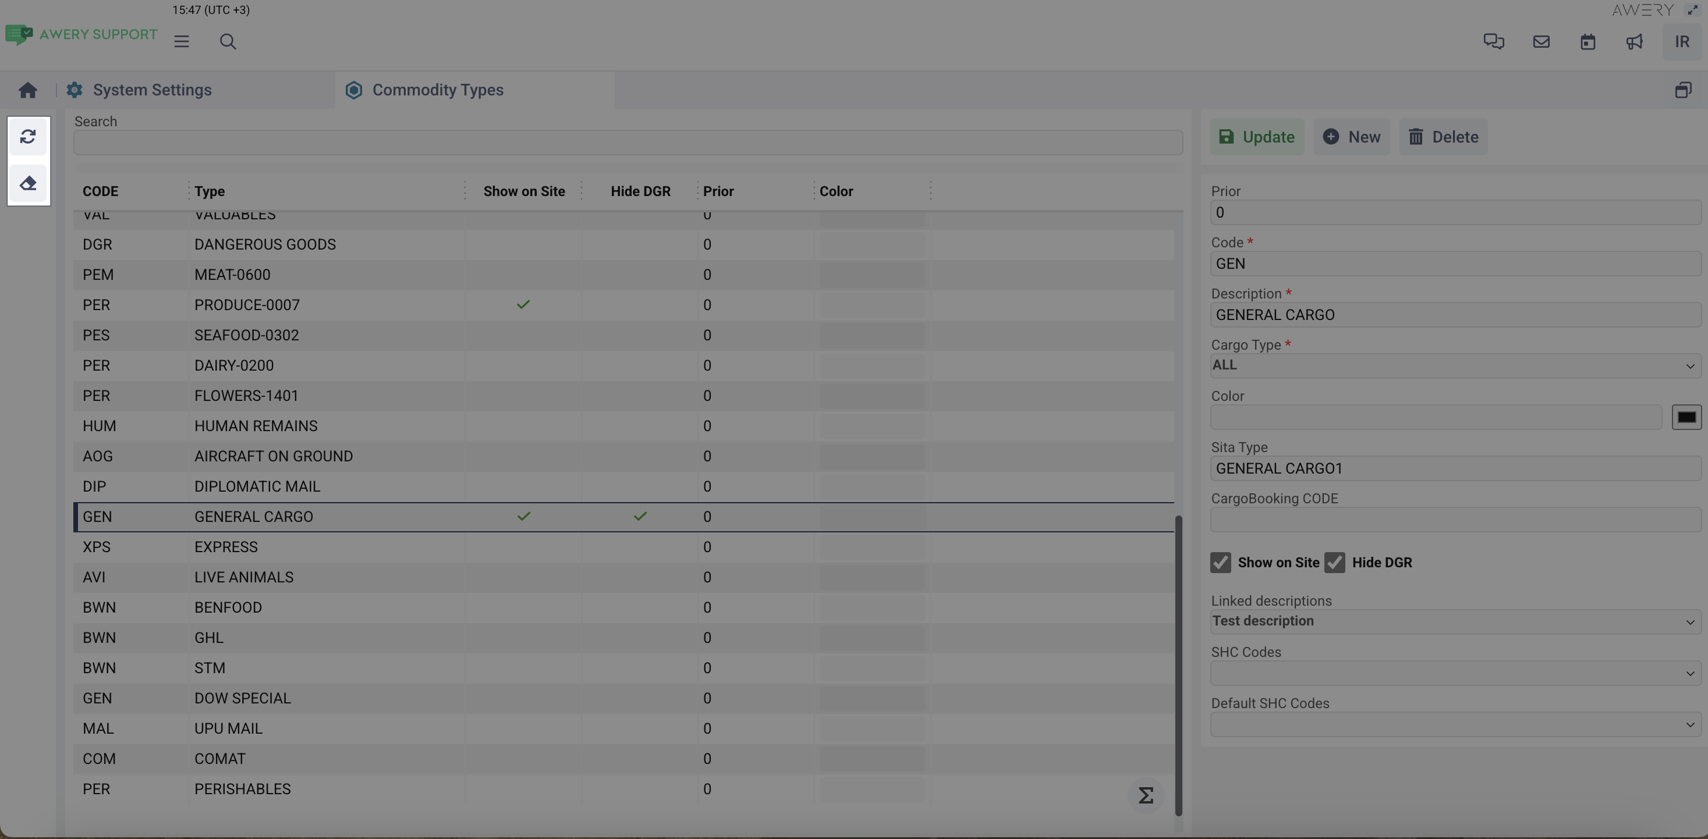The width and height of the screenshot is (1708, 839).
Task: Open the chat messages icon
Action: tap(1493, 42)
